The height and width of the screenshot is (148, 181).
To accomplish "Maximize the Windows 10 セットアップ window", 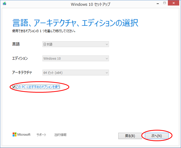I will (165, 3).
